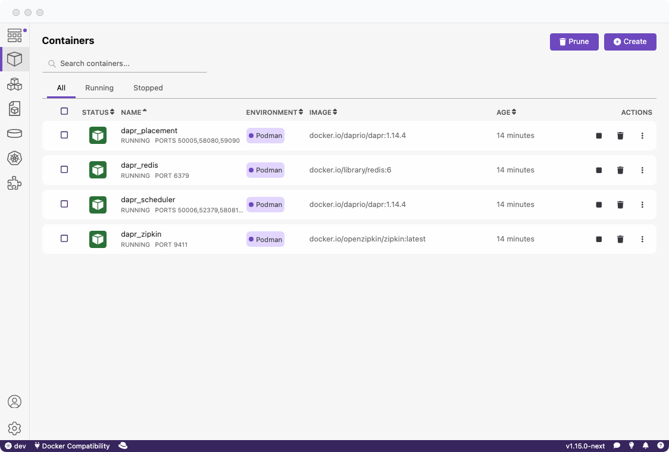Open the Volumes section in sidebar

(x=14, y=133)
